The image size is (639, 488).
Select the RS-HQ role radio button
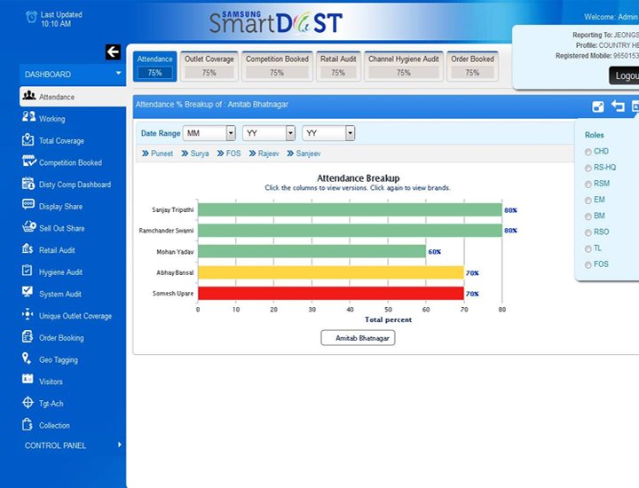(588, 168)
